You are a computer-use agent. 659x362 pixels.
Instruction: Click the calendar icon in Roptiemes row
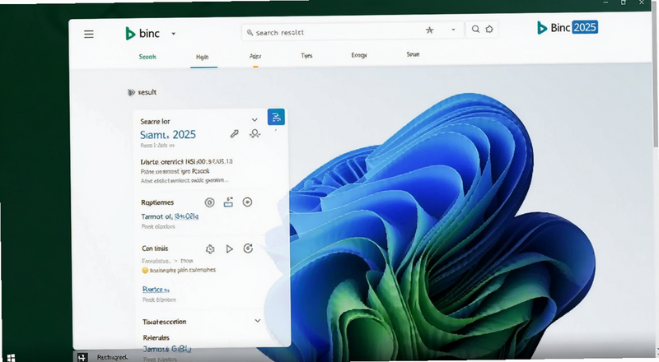228,202
